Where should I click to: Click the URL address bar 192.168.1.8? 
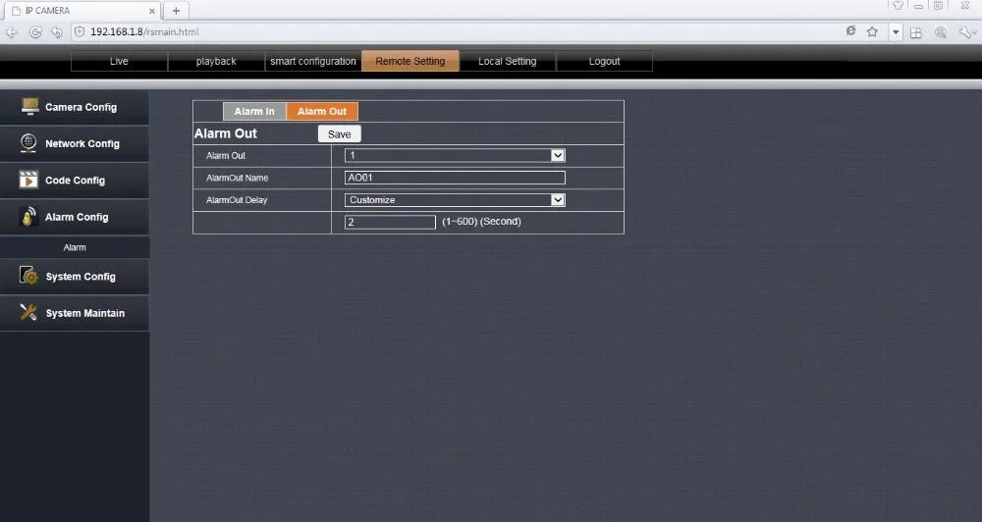click(x=144, y=31)
